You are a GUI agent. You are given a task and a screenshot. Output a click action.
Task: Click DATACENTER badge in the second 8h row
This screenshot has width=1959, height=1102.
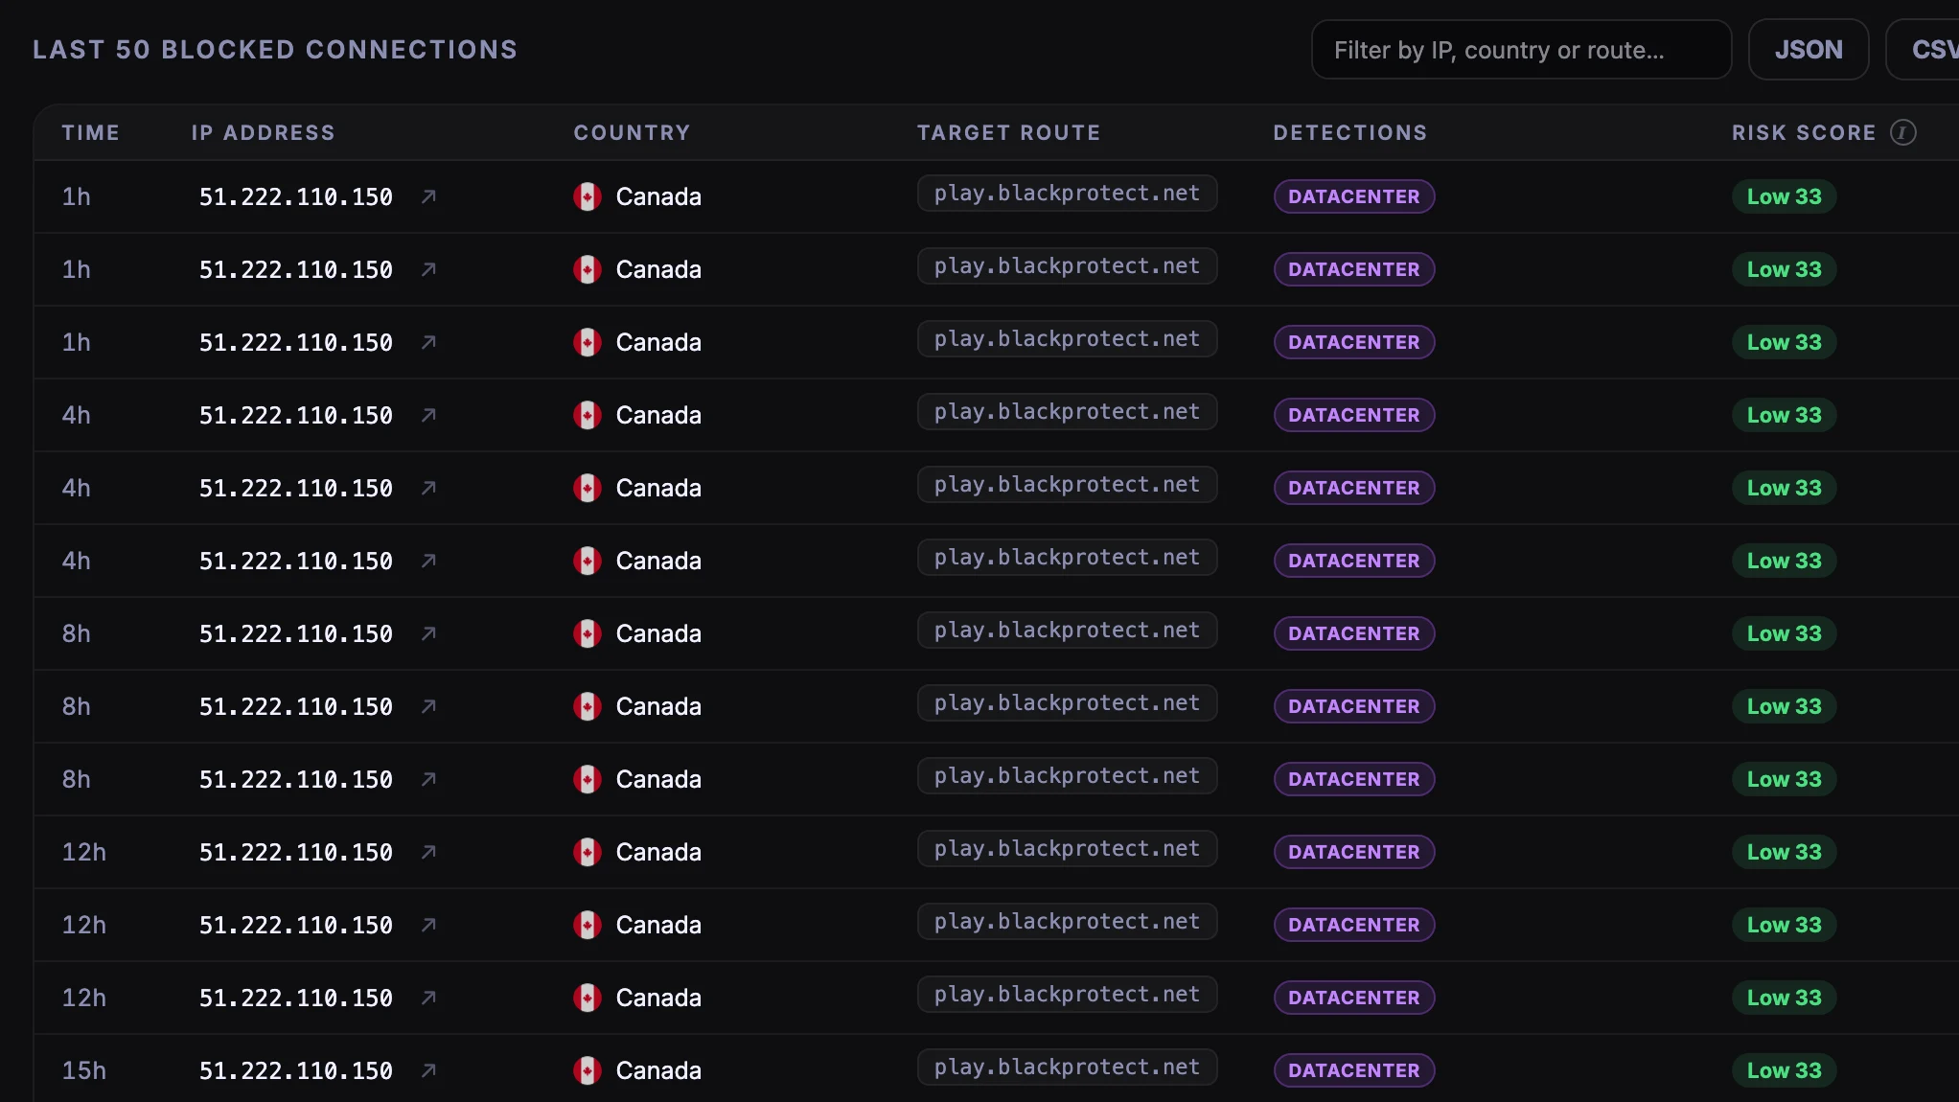(x=1354, y=706)
